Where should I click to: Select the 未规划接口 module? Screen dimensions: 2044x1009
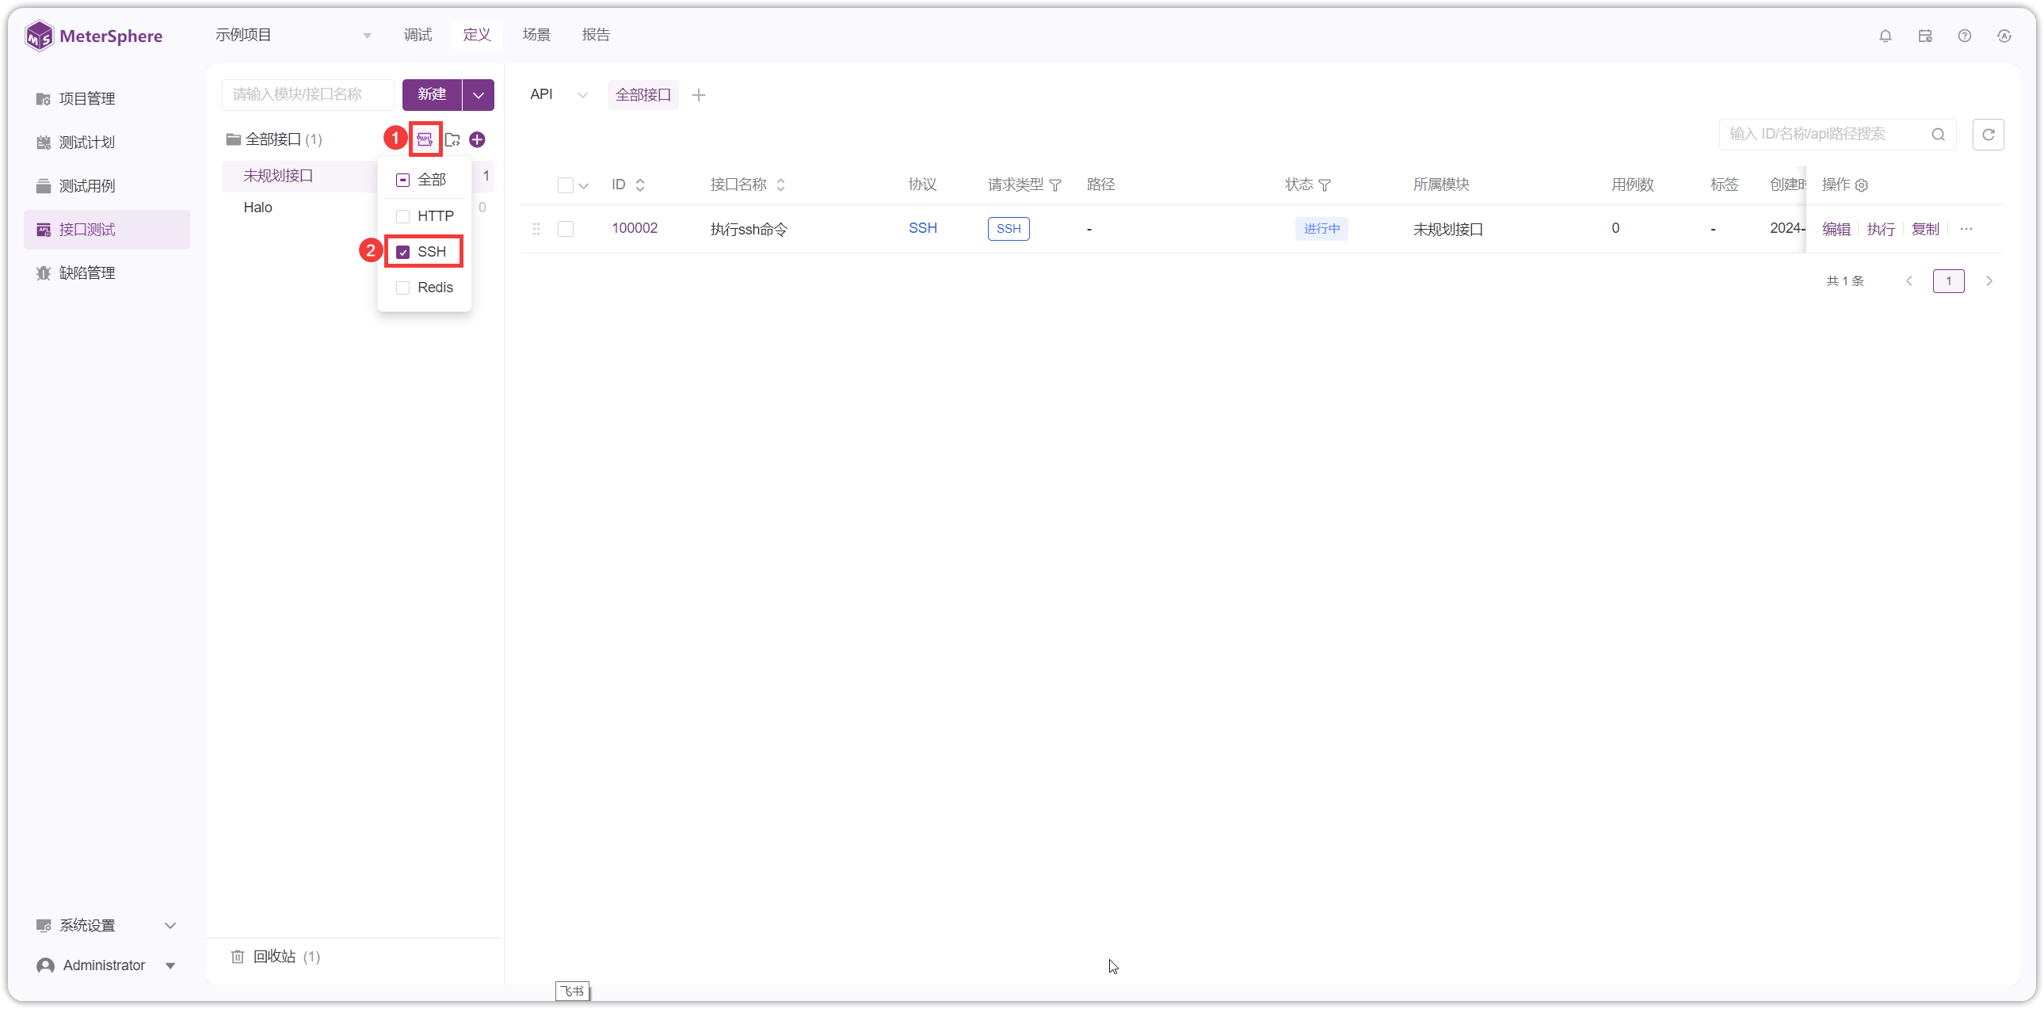[279, 175]
